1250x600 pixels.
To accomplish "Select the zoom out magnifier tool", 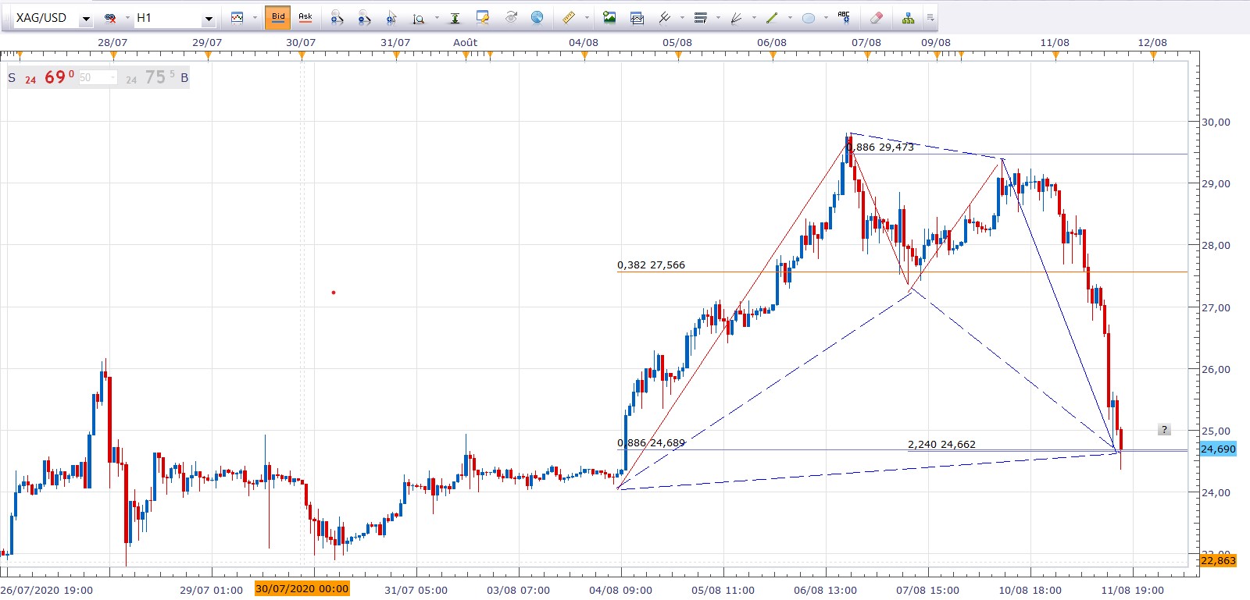I will coord(364,17).
